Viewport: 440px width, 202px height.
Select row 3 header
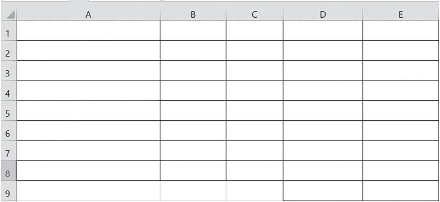8,70
